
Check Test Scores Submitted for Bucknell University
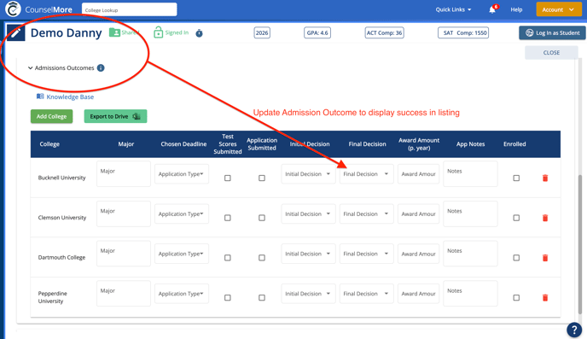pos(228,178)
